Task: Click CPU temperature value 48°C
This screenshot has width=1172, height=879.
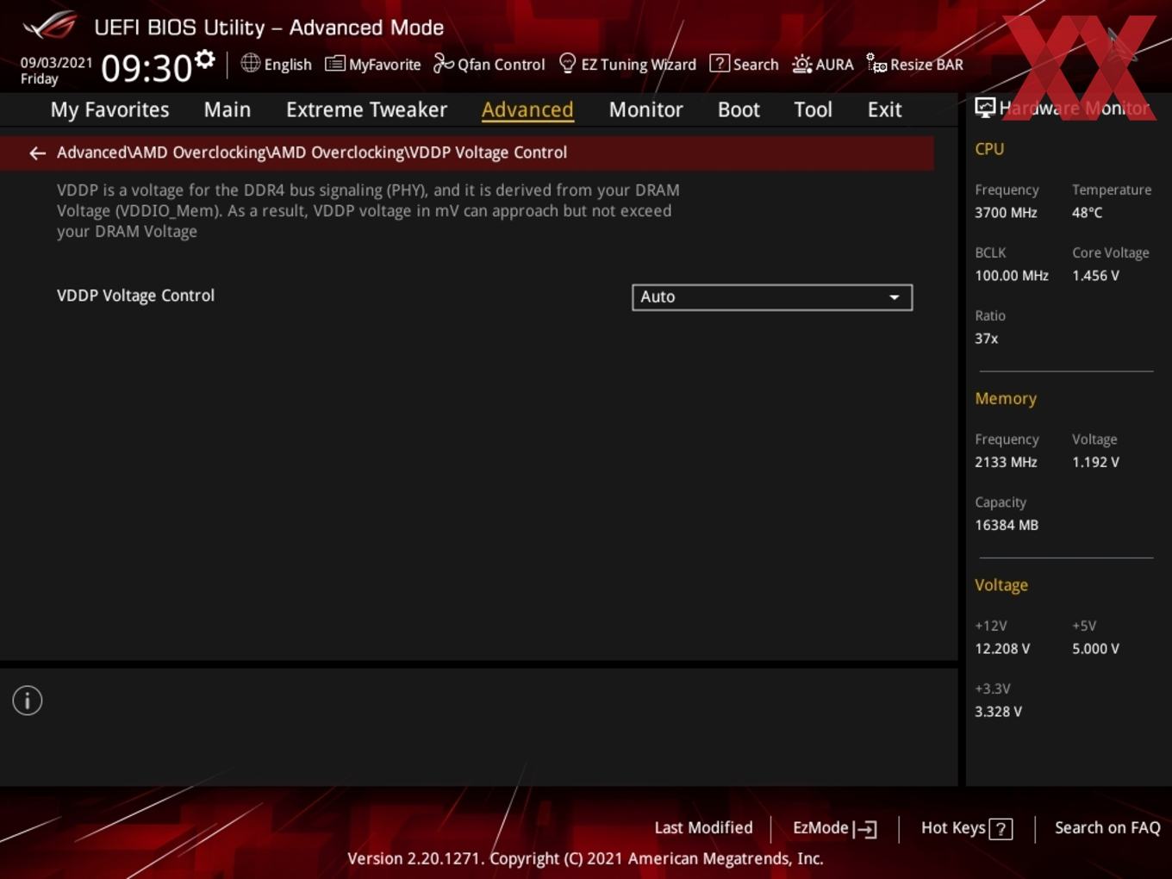Action: 1087,213
